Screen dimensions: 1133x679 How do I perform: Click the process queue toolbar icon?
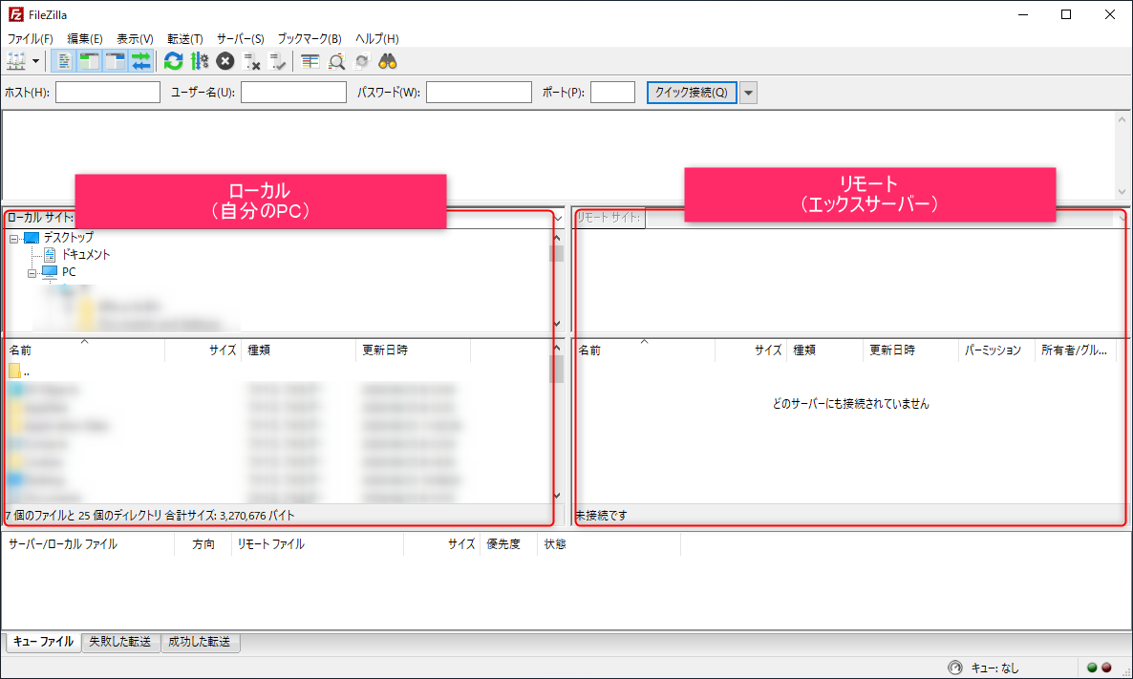click(x=200, y=61)
